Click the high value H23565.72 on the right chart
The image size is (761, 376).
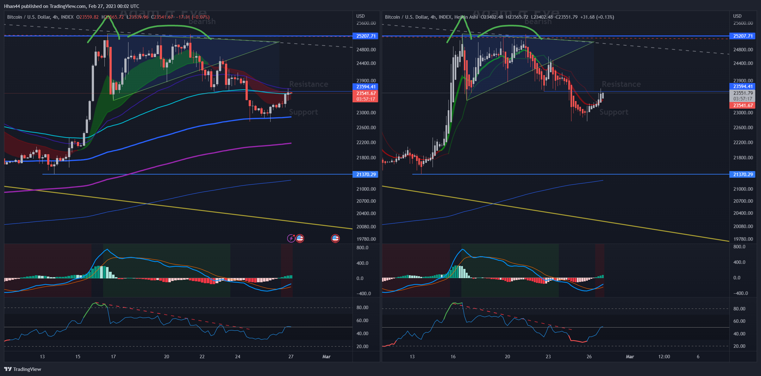517,17
